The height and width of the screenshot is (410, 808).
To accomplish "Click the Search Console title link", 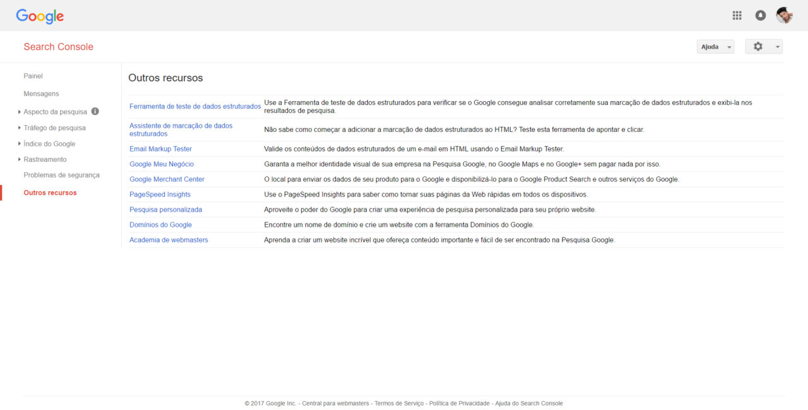I will tap(58, 47).
